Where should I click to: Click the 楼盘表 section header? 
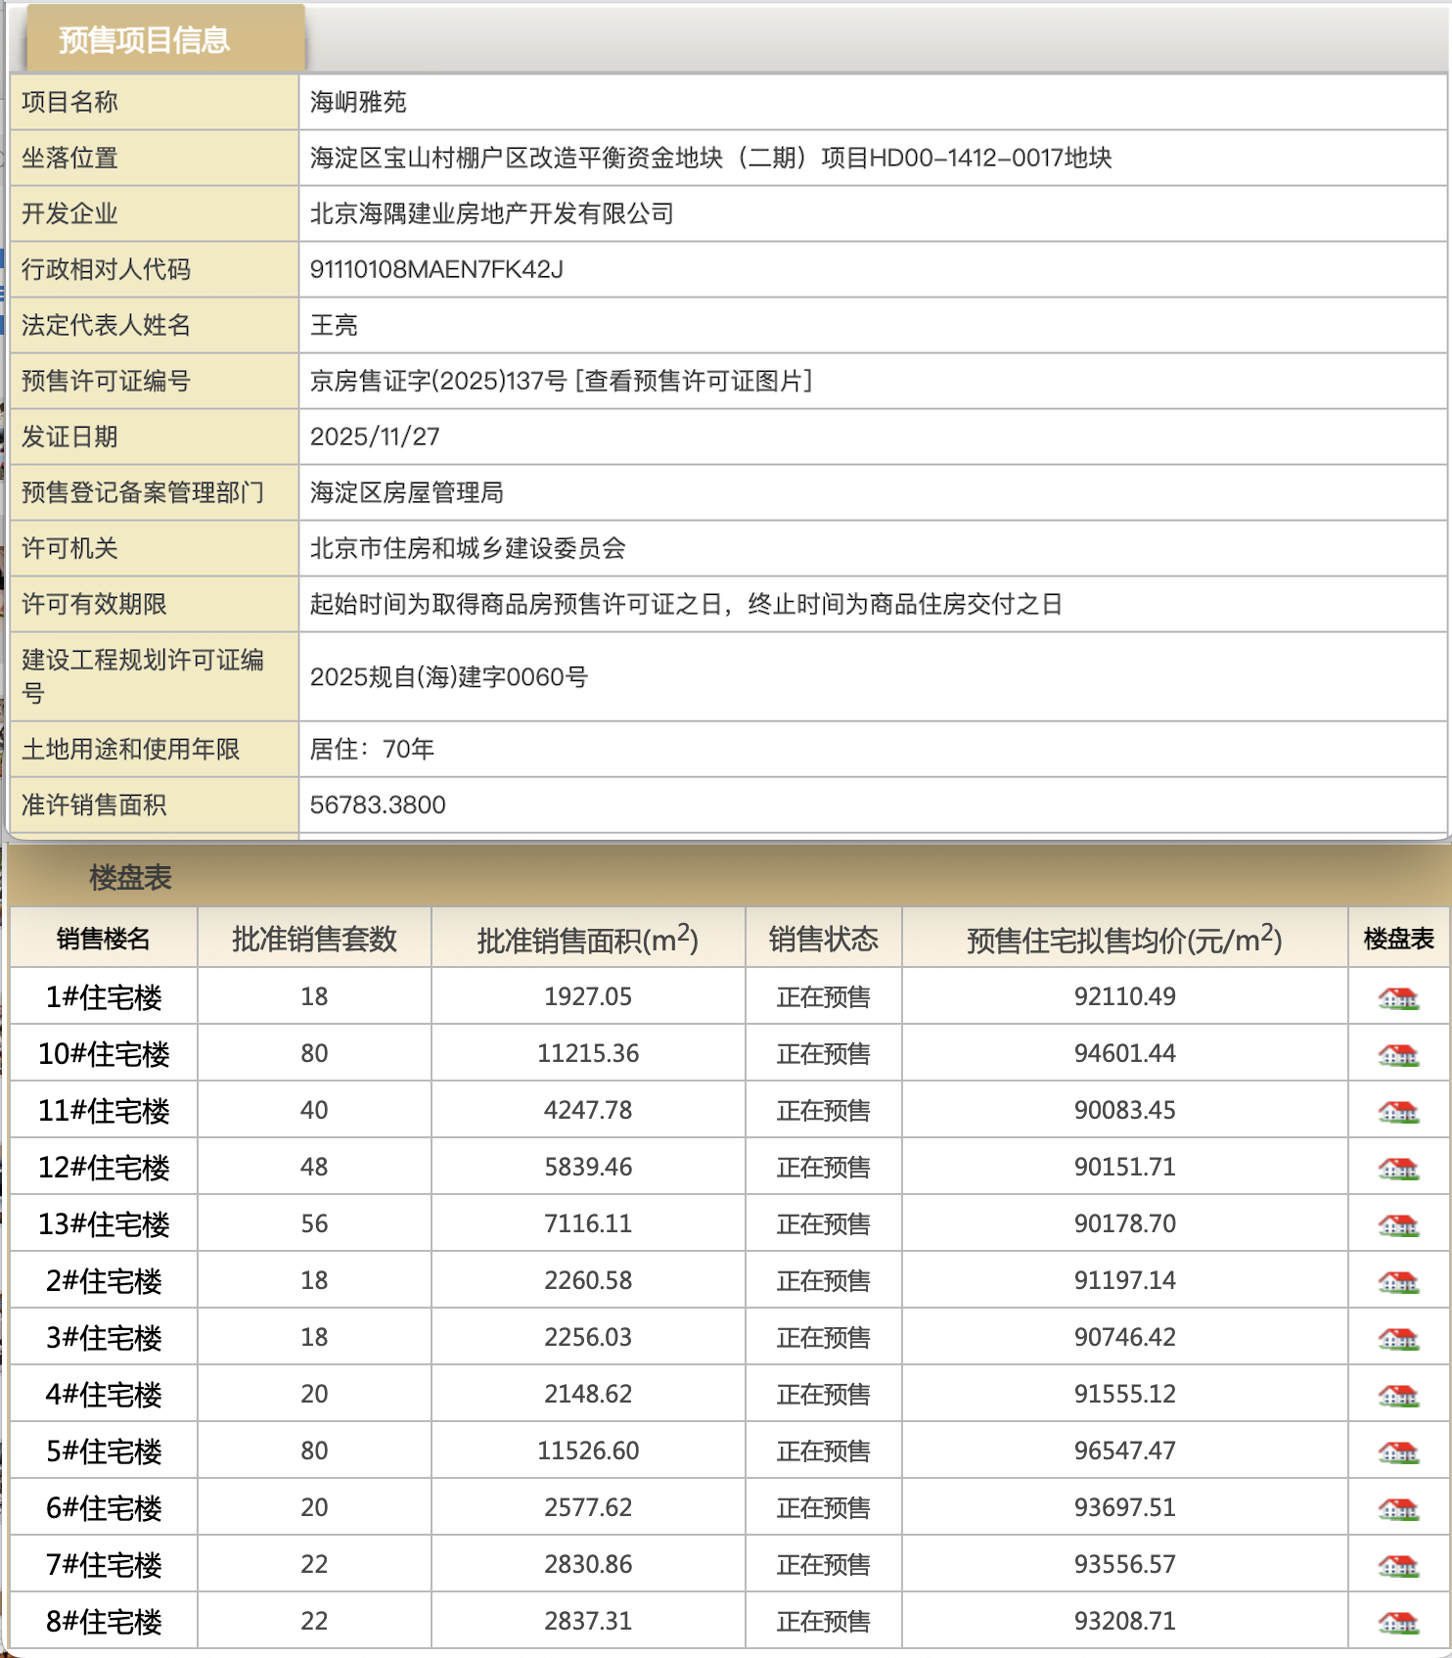pos(130,877)
